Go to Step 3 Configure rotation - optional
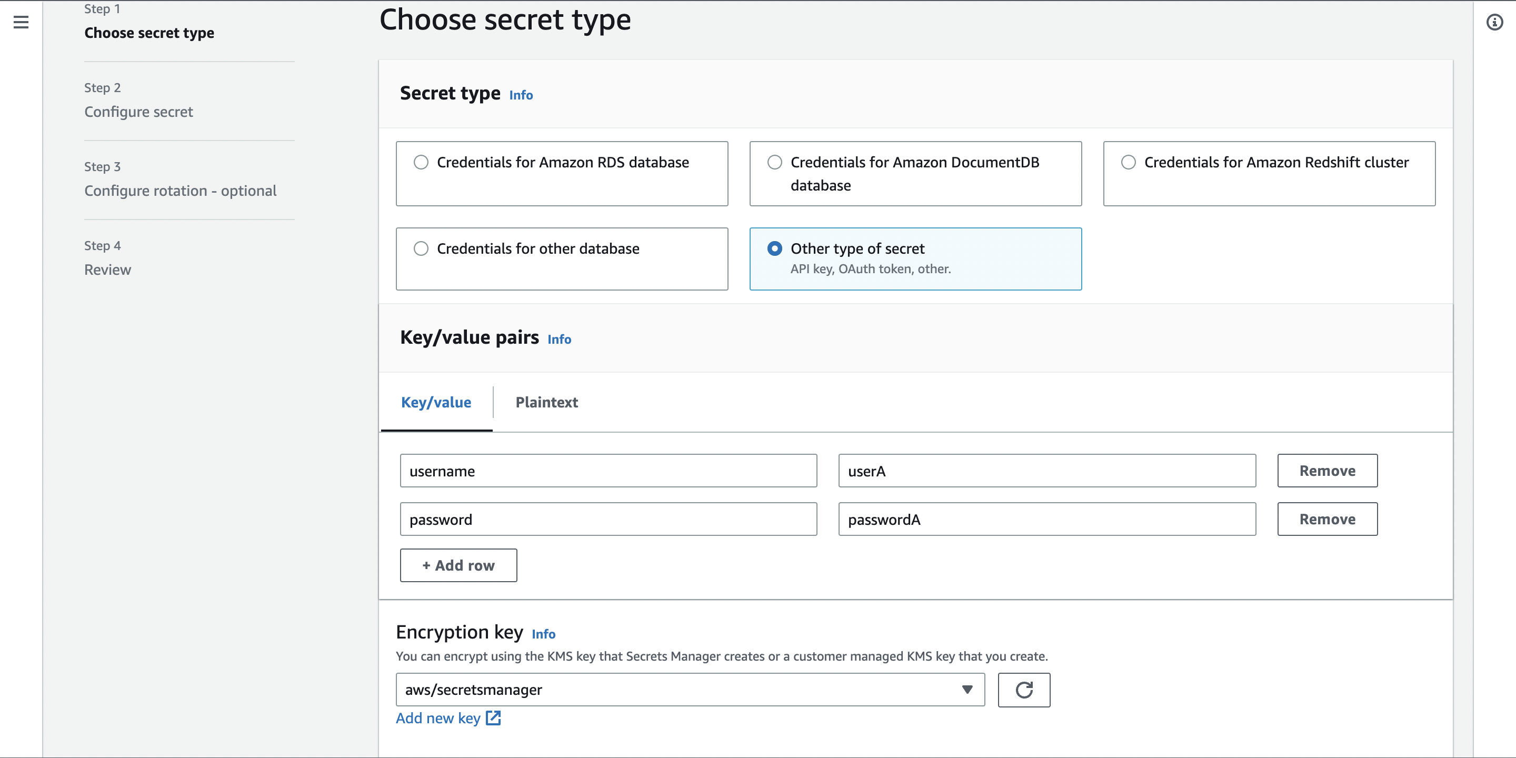Viewport: 1516px width, 758px height. 180,191
